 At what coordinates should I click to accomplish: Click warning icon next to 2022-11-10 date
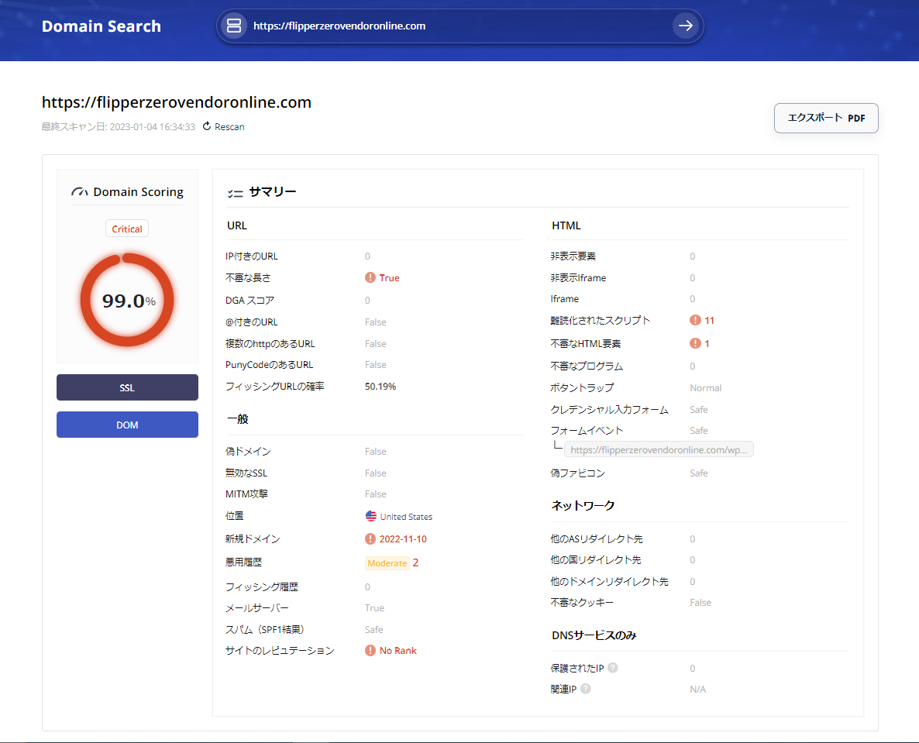click(x=370, y=538)
